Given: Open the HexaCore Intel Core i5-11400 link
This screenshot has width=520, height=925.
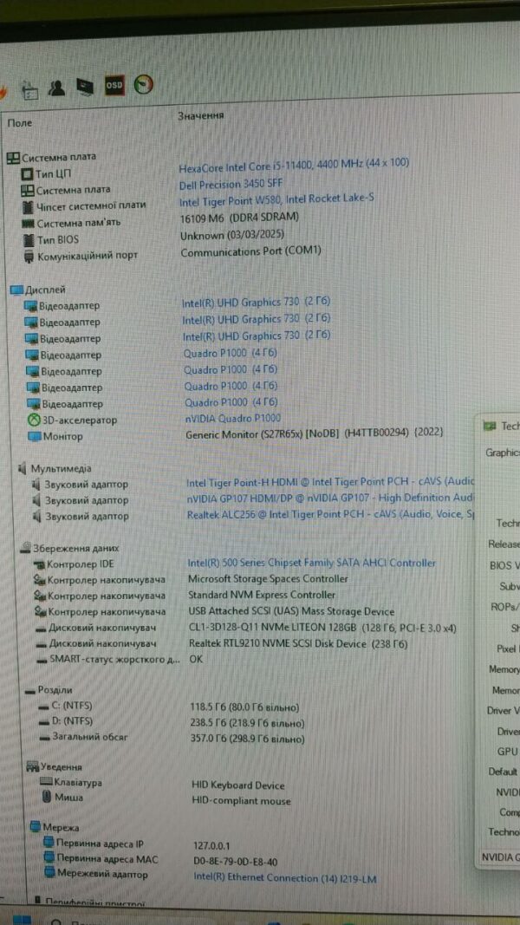Looking at the screenshot, I should click(x=294, y=166).
